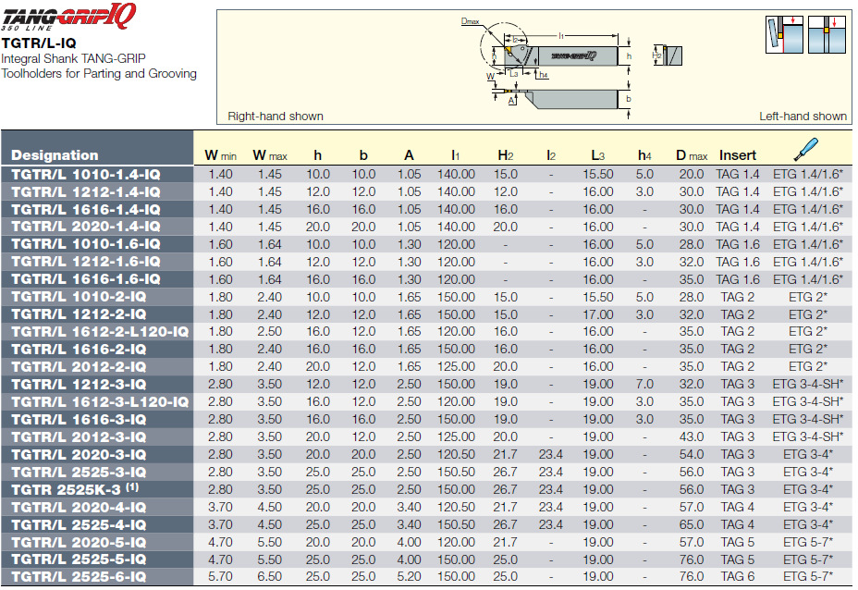Click the TANG-GRIP IQ logo
This screenshot has height=590, width=858.
point(67,16)
